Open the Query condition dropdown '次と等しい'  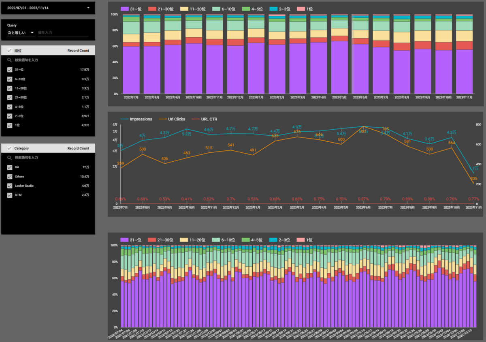pos(21,32)
